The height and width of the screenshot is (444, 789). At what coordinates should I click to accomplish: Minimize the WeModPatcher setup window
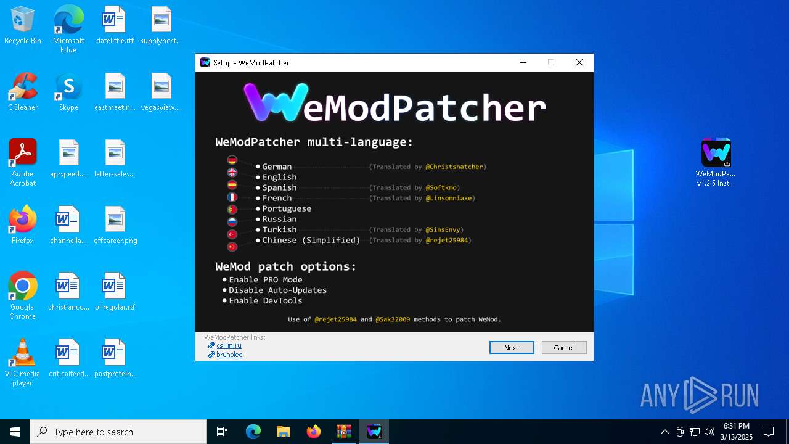[523, 62]
